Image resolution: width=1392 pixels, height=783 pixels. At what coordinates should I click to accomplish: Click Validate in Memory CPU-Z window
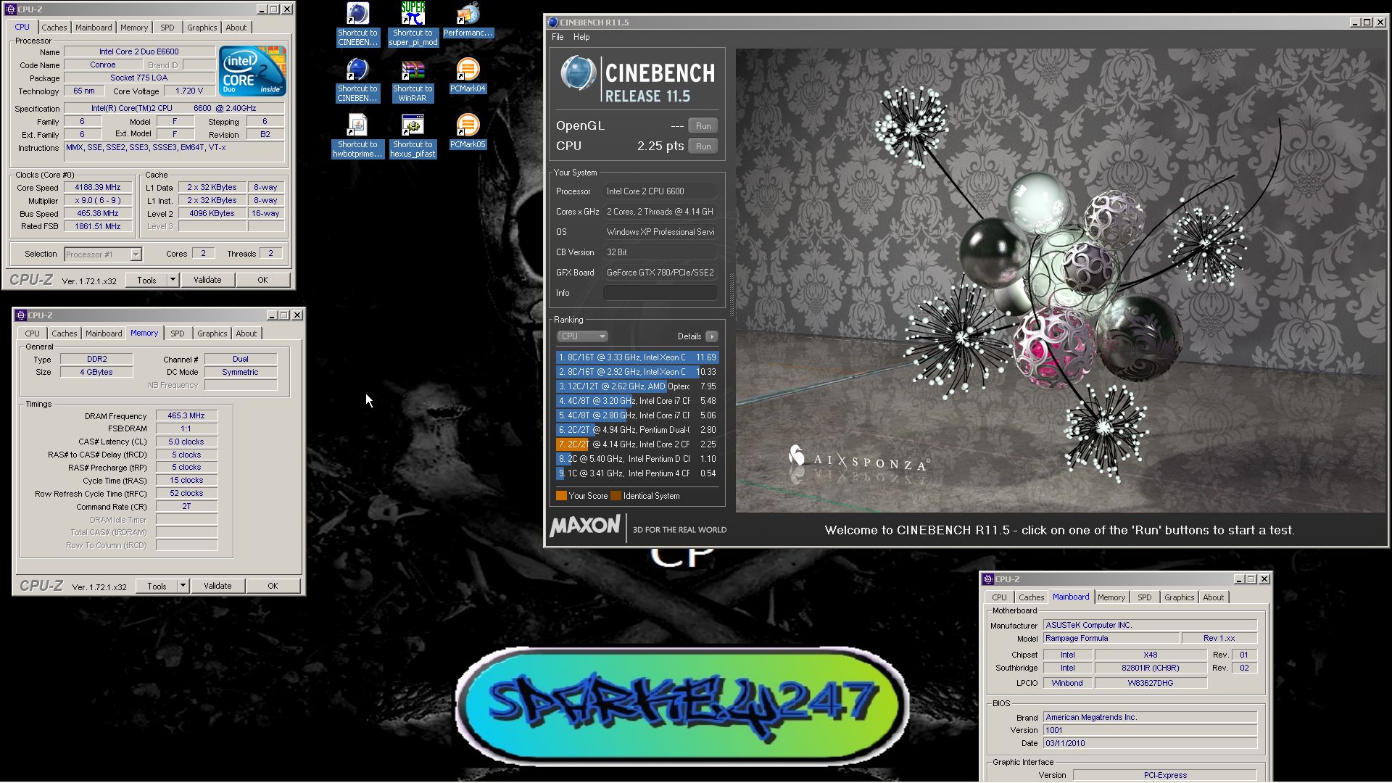(217, 586)
